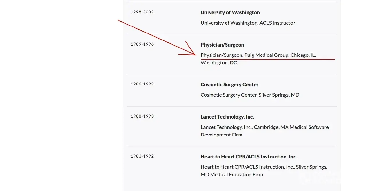The height and width of the screenshot is (191, 383).
Task: Click the Development Firm text line
Action: click(221, 135)
